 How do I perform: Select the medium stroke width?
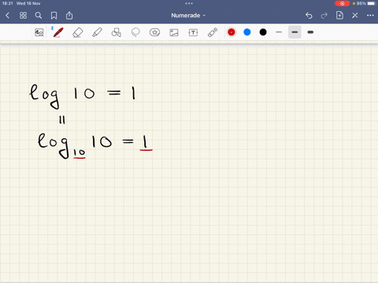tap(295, 32)
